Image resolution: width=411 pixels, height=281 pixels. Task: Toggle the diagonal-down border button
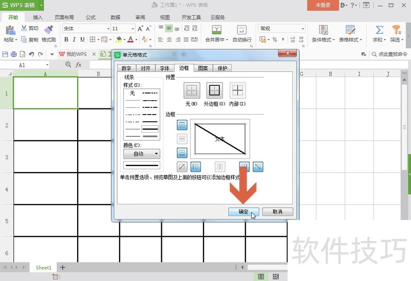258,166
